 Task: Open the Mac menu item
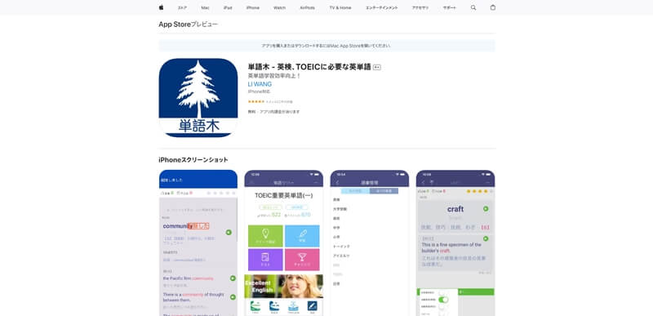(205, 8)
